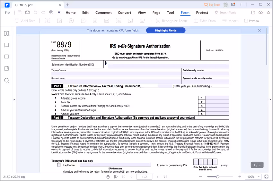Open the attachments panel icon in sidebar
The image size is (273, 181).
(x=6, y=69)
